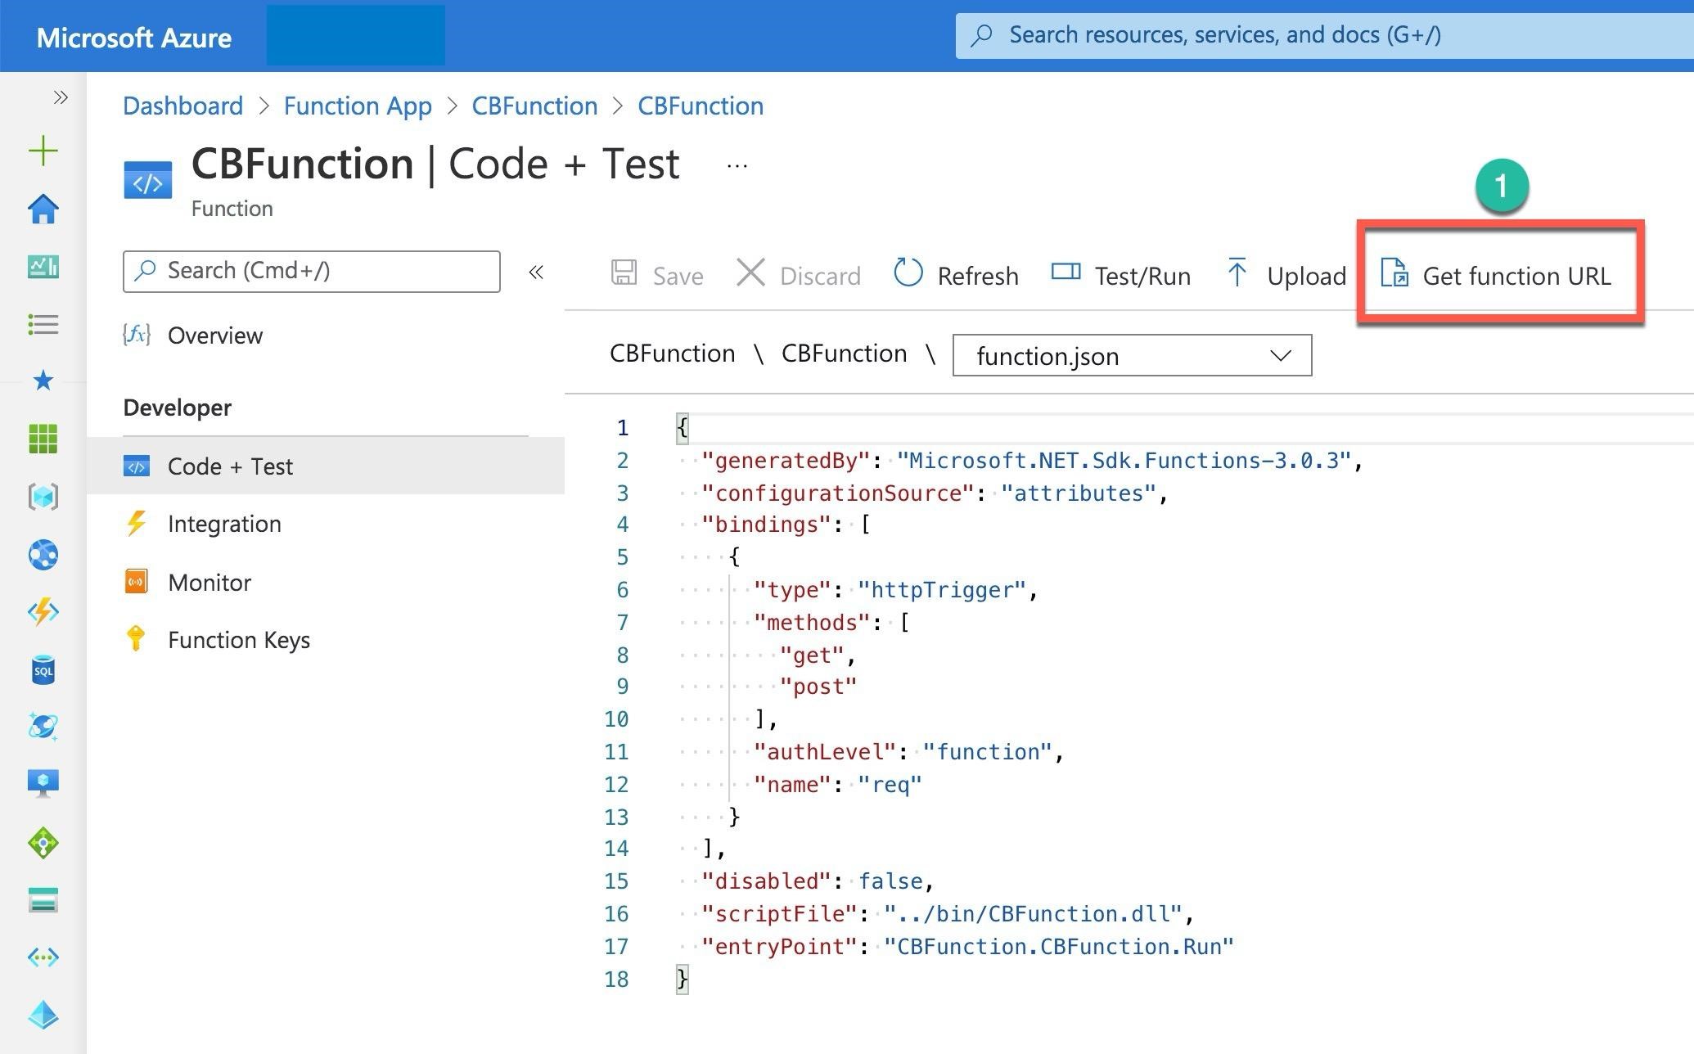Open Virtual machines monitor icon
Image resolution: width=1694 pixels, height=1054 pixels.
click(x=43, y=784)
